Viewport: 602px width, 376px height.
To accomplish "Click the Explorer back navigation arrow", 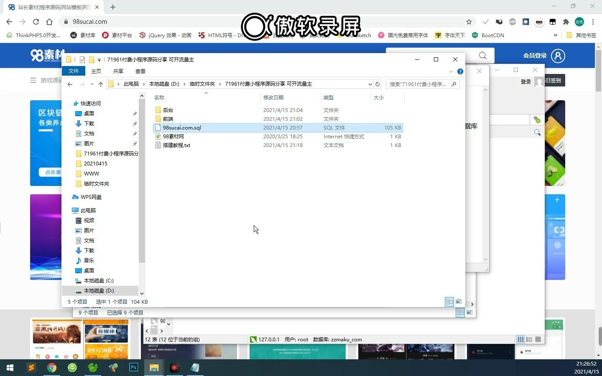I will click(x=70, y=84).
